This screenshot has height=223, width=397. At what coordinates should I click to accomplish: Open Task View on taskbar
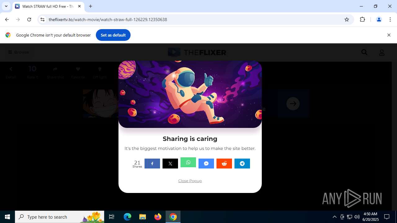[112, 217]
